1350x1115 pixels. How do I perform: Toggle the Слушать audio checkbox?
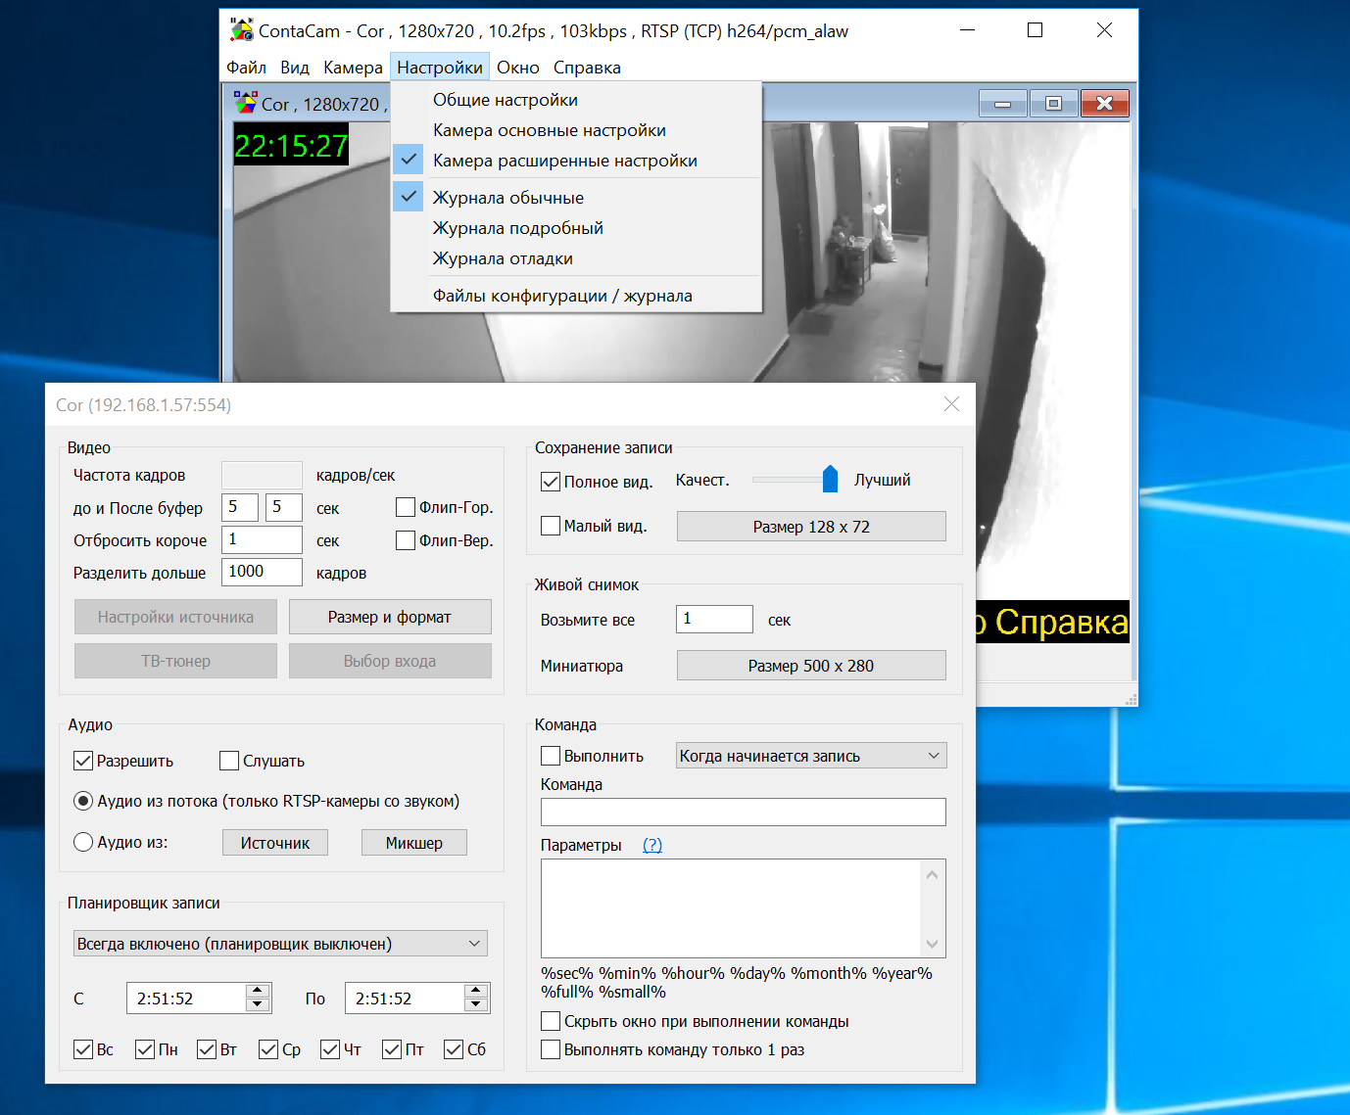230,761
